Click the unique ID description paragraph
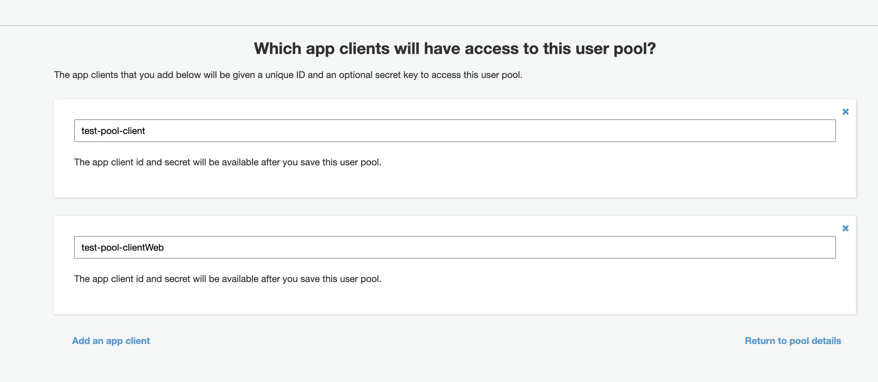The image size is (878, 382). tap(288, 75)
